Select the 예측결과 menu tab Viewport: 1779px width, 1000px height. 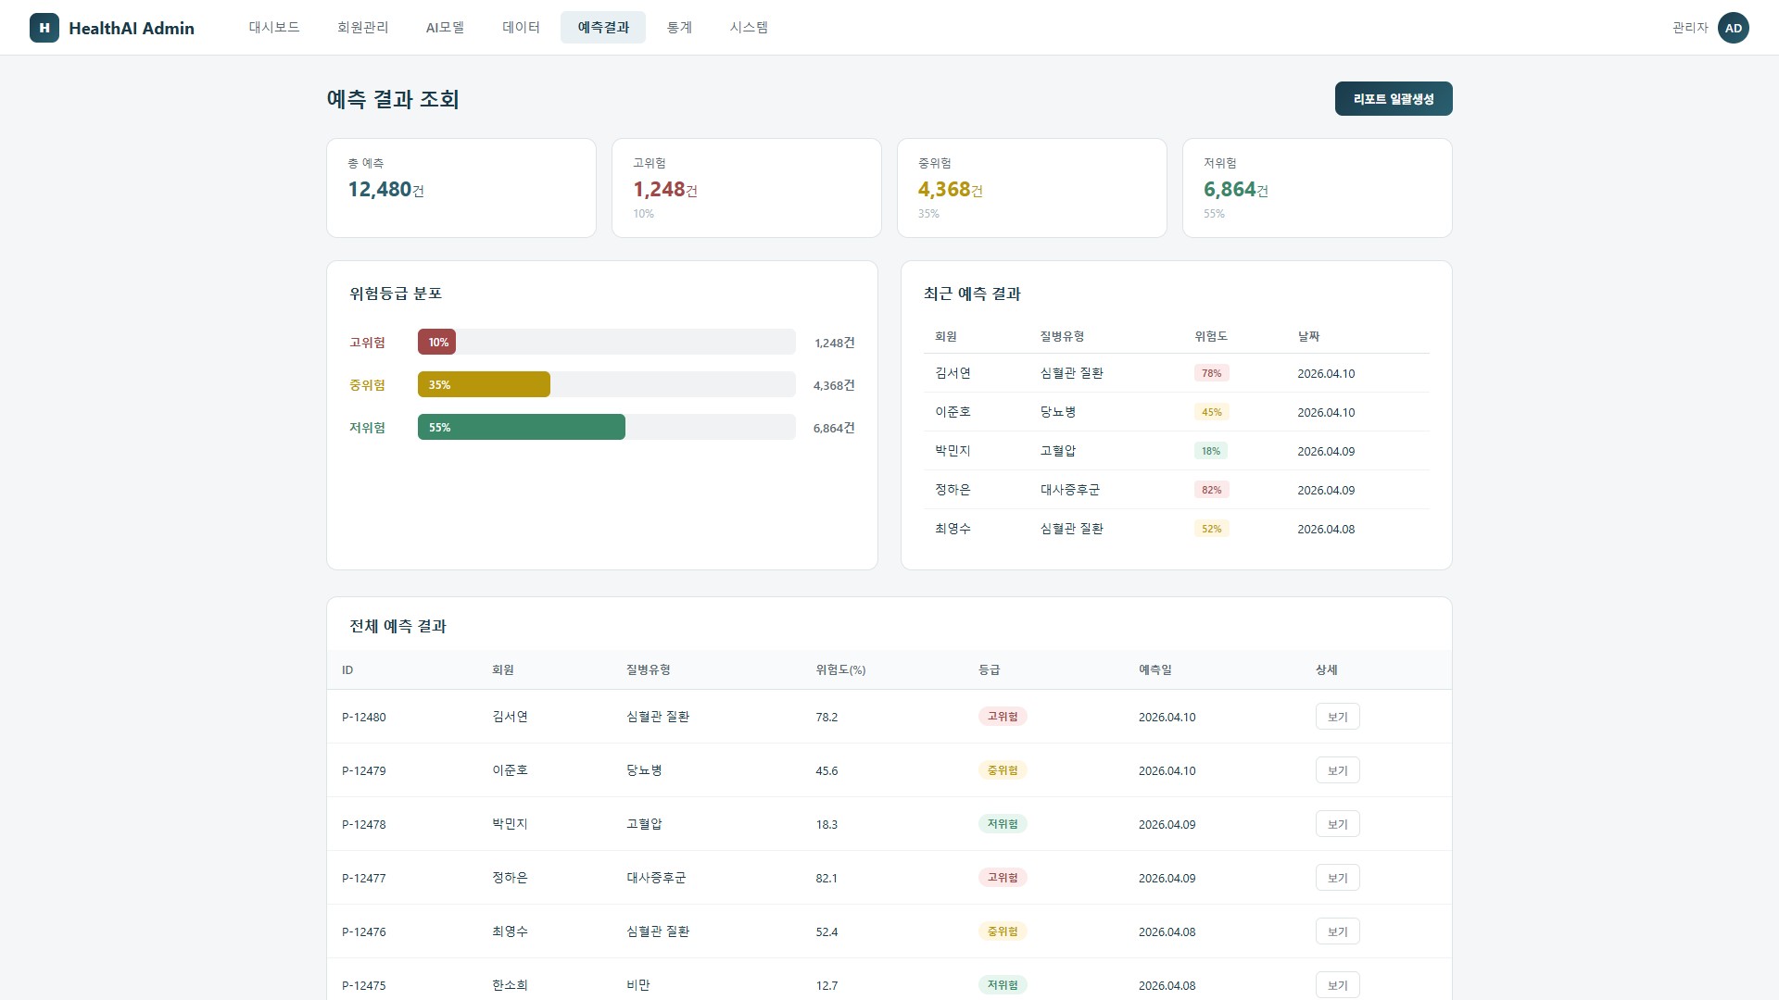603,28
